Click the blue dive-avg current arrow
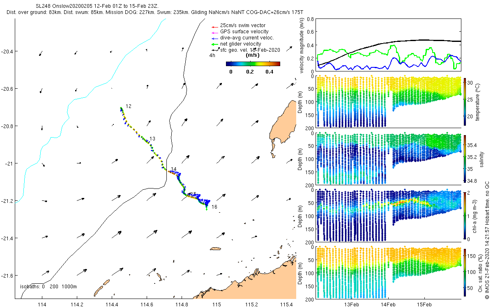 coord(214,38)
